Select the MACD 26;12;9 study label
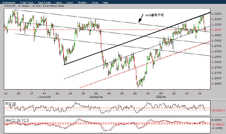This screenshot has height=134, width=226. point(17,121)
